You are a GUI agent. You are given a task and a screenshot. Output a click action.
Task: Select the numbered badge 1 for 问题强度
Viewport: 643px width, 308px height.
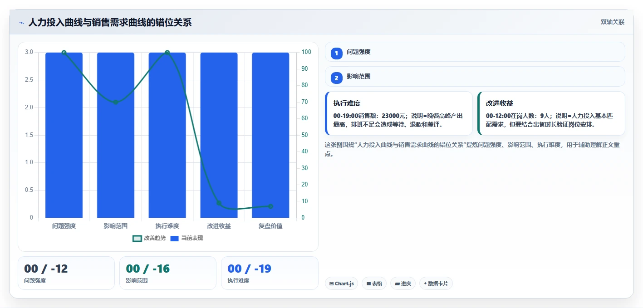click(x=336, y=54)
